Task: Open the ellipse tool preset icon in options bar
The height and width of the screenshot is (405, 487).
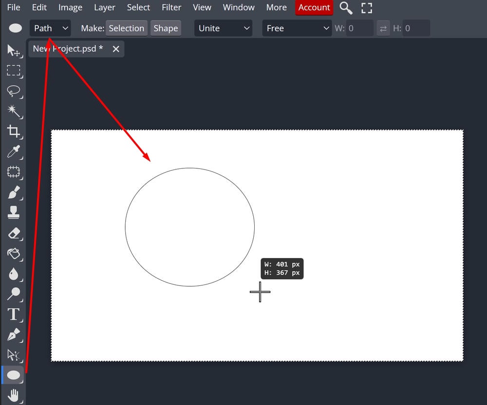Action: 15,28
